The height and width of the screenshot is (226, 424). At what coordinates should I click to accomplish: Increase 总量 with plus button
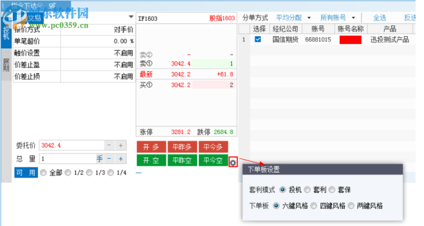coord(120,158)
